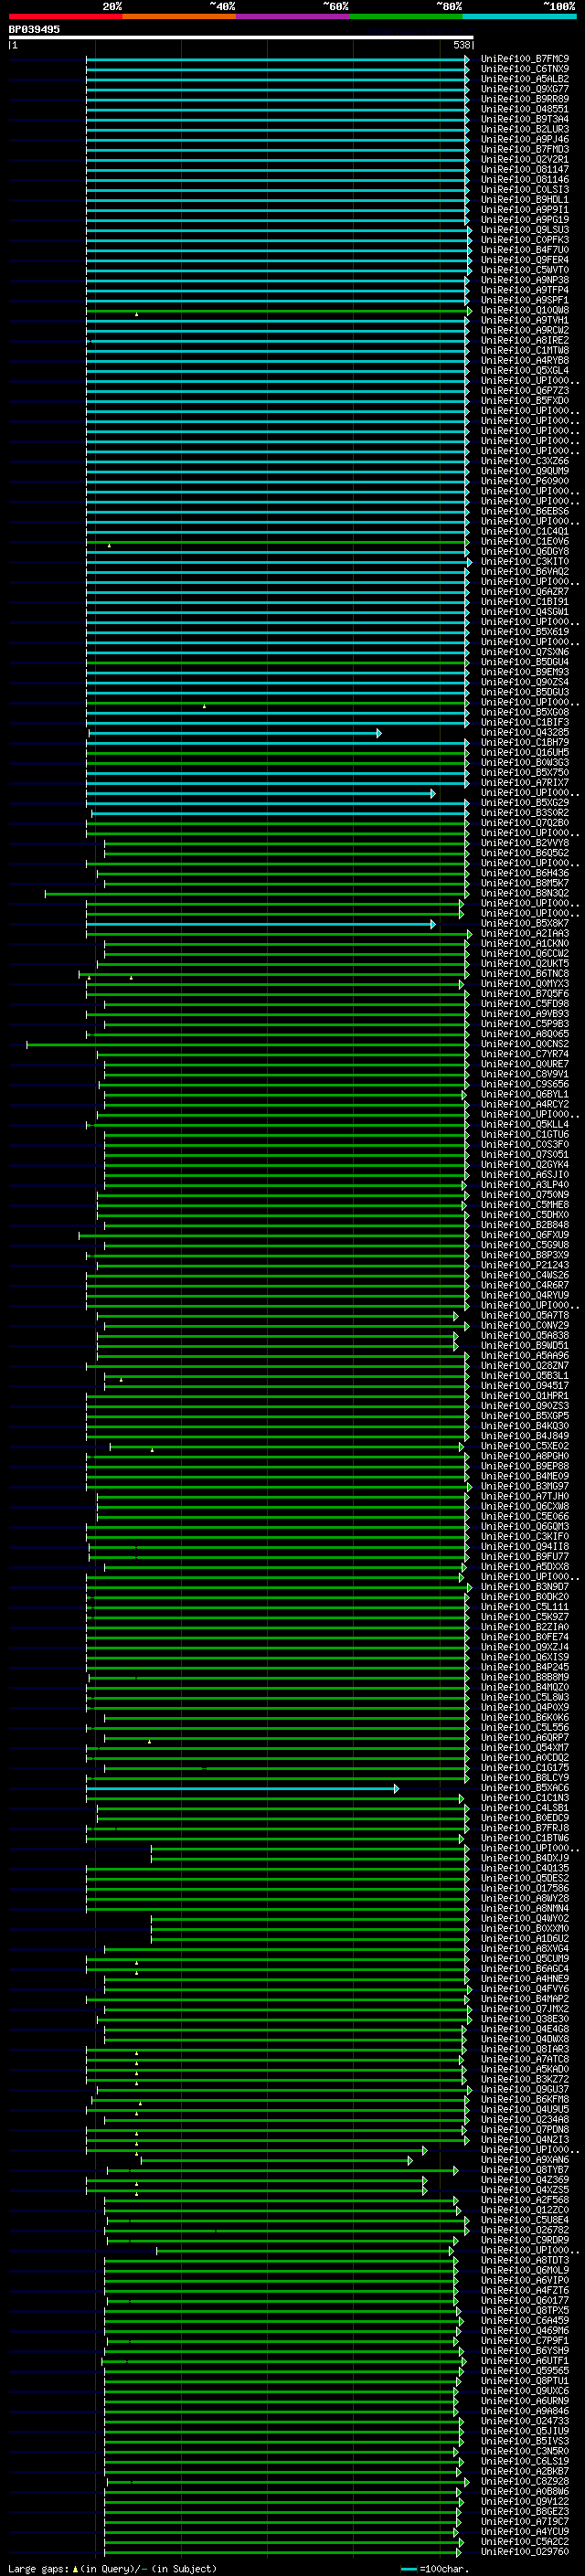
Task: Select the UniRef100_Q8TYB7 label
Action: [x=525, y=2170]
